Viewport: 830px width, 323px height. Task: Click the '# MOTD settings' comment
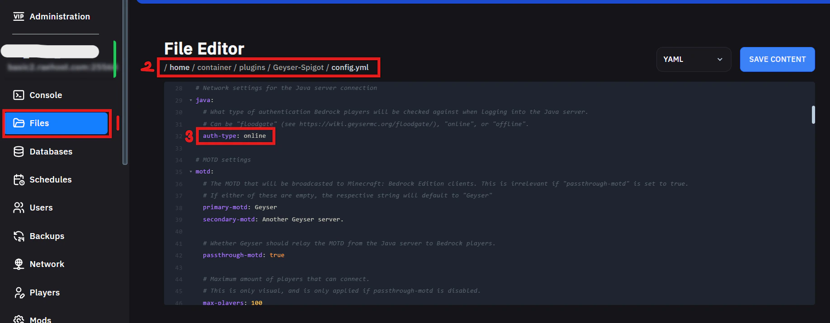point(223,160)
